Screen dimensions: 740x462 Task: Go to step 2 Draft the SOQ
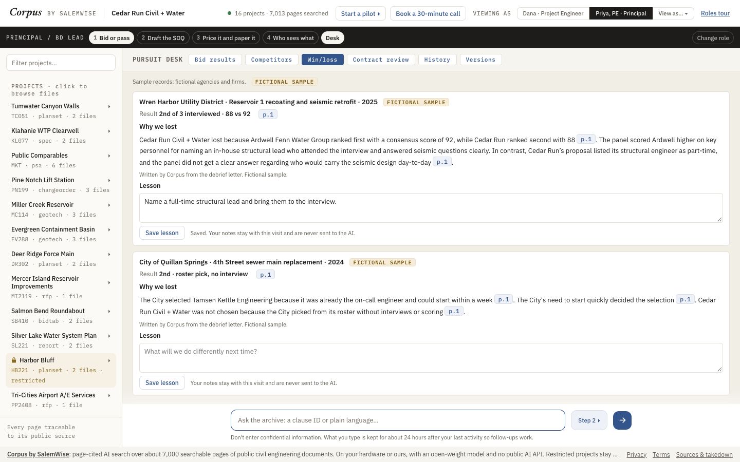click(163, 38)
